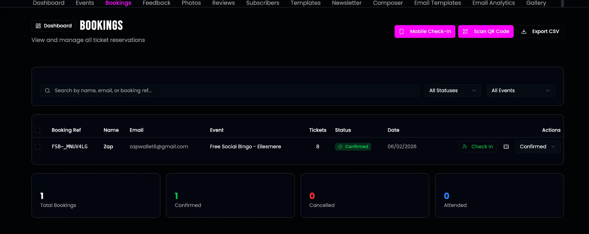Open the All Statuses filter dropdown
589x234 pixels.
pos(453,91)
